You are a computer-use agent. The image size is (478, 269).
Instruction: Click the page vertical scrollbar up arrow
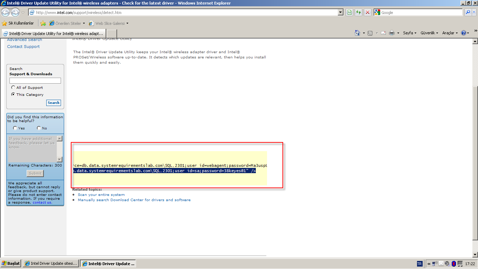click(475, 41)
